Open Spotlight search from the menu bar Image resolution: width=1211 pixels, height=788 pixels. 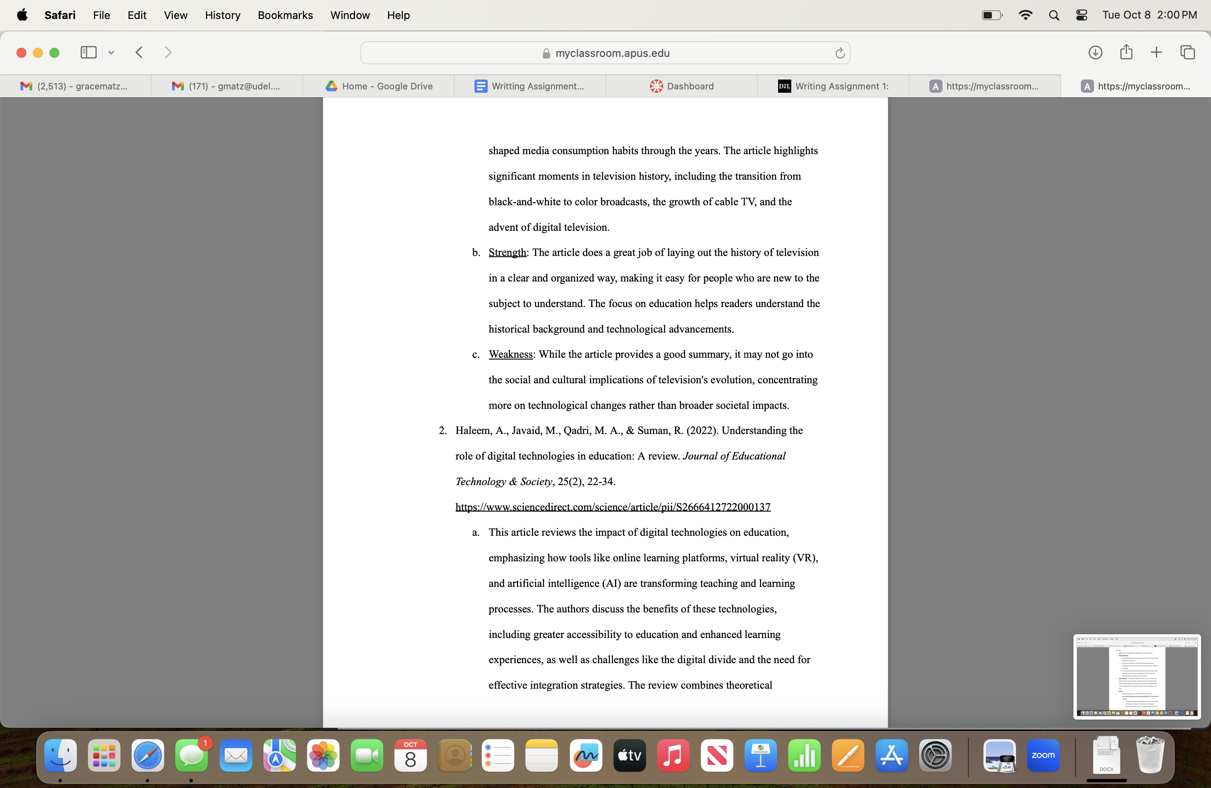pyautogui.click(x=1054, y=15)
